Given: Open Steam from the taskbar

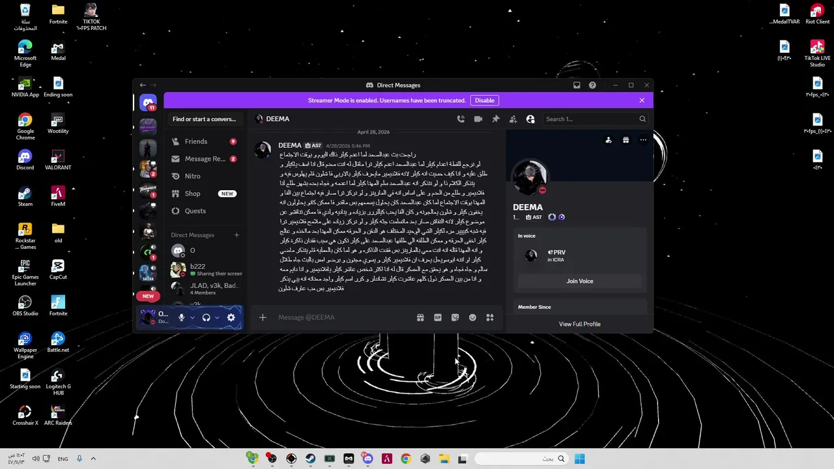Looking at the screenshot, I should tap(310, 459).
